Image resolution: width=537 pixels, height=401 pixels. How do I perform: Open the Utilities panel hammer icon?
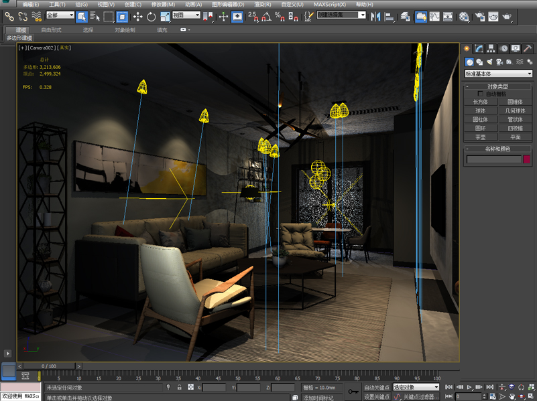(x=528, y=48)
